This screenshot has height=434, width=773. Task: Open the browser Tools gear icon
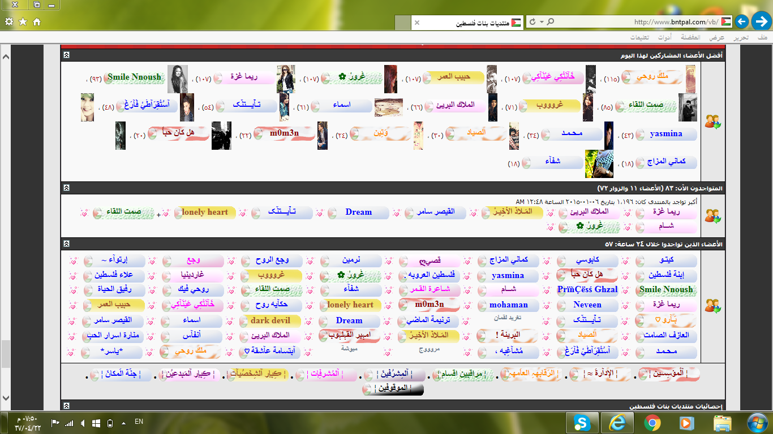pos(8,21)
